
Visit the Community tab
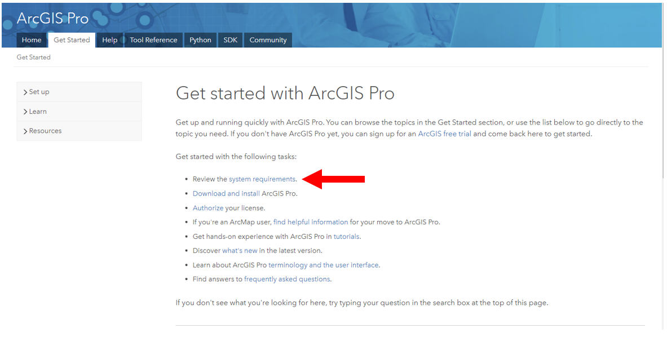tap(268, 40)
